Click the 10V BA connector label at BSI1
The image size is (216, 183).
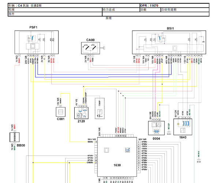(144, 59)
